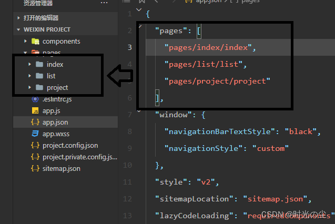This screenshot has width=335, height=224.
Task: Click line number 11 in the gutter
Action: pyautogui.click(x=127, y=182)
